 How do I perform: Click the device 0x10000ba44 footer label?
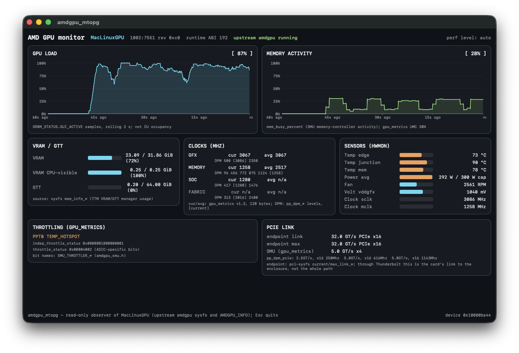[468, 315]
